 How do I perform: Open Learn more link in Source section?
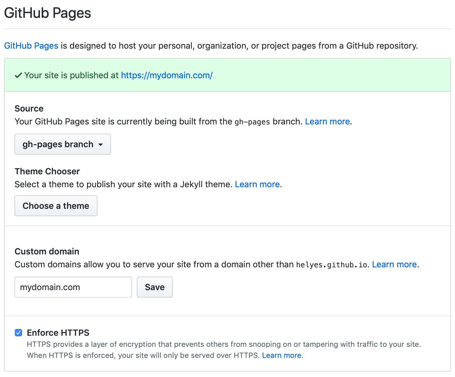click(327, 121)
